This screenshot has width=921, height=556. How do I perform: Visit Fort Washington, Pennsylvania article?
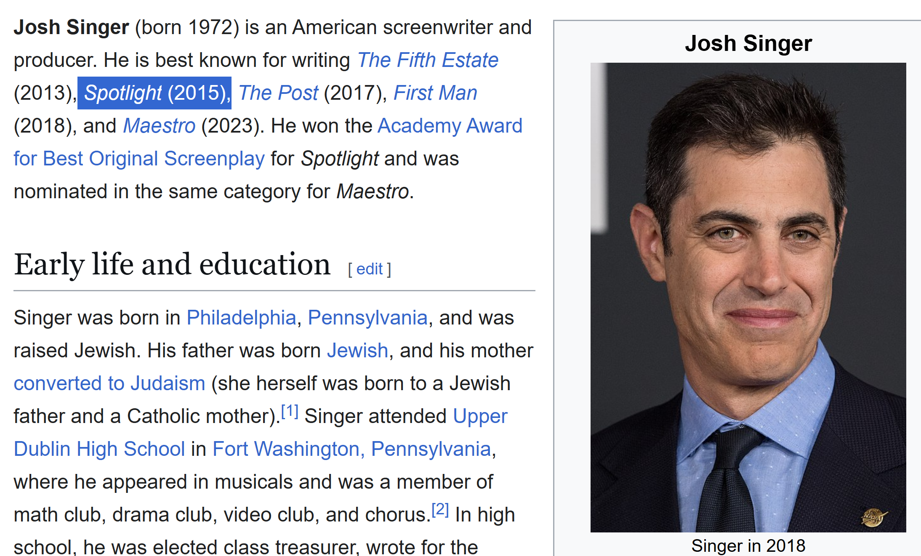351,449
